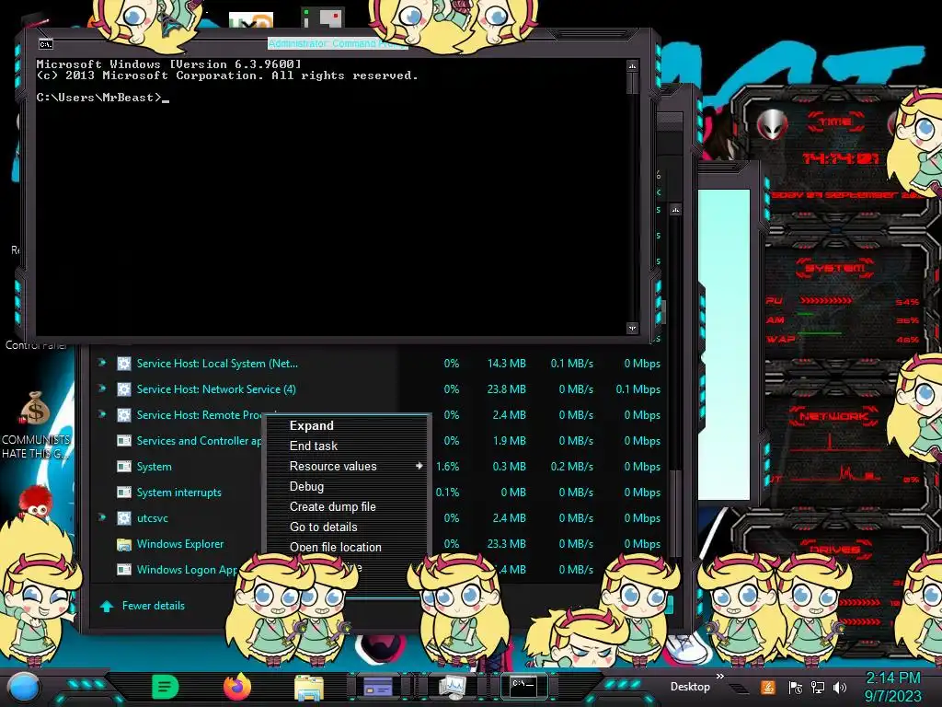Click the Service Host: Local System gear icon
The height and width of the screenshot is (707, 942).
tap(124, 363)
